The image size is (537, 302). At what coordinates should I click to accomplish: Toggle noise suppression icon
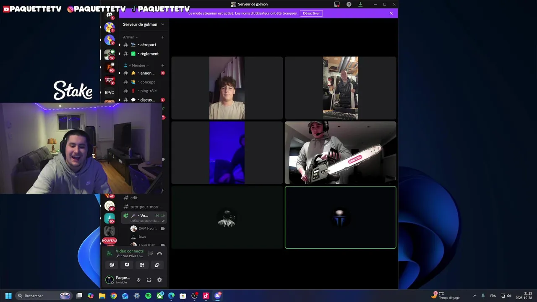coord(150,253)
